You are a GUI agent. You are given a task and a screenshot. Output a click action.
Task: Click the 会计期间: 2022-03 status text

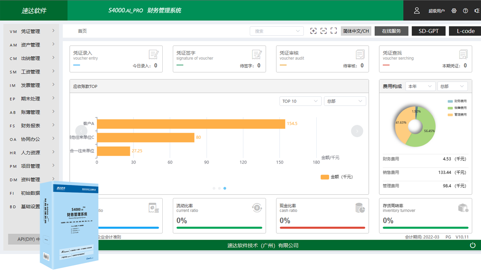422,237
